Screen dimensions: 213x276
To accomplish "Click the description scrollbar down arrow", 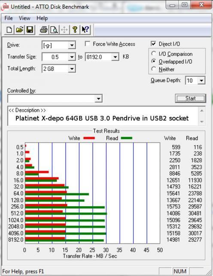I will click(x=202, y=122).
